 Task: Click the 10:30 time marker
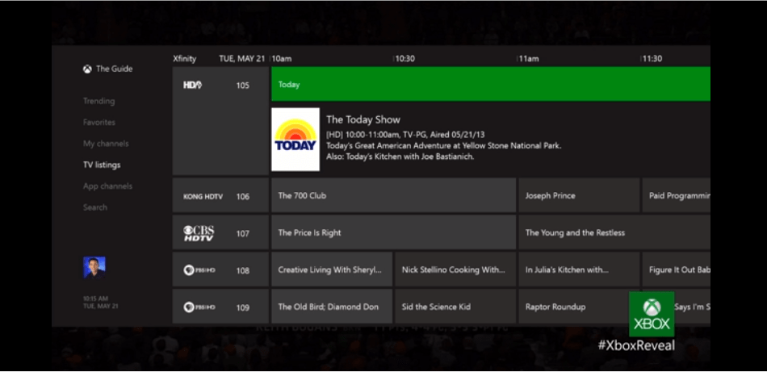click(405, 59)
